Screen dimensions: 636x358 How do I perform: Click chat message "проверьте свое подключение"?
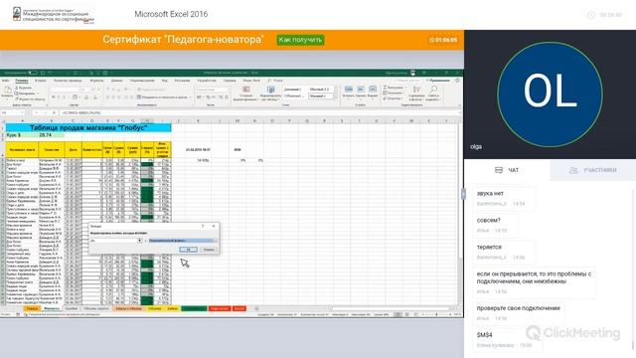click(519, 308)
